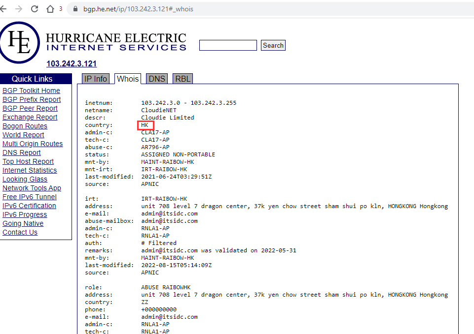Click the browser forward arrow
The image size is (474, 334).
coord(19,9)
